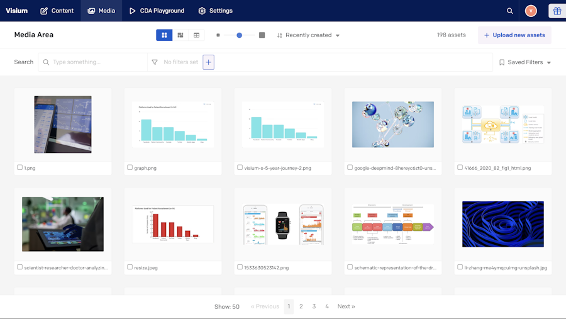Click the « Previous pagination link
Screen dimensions: 566x319
pos(265,306)
